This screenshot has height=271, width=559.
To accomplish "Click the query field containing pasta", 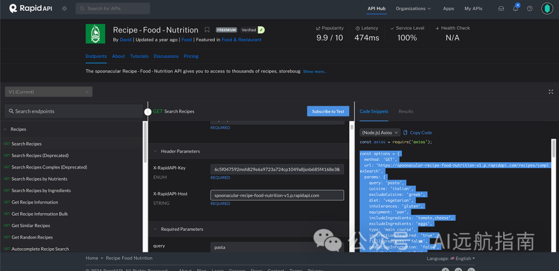I will click(277, 247).
